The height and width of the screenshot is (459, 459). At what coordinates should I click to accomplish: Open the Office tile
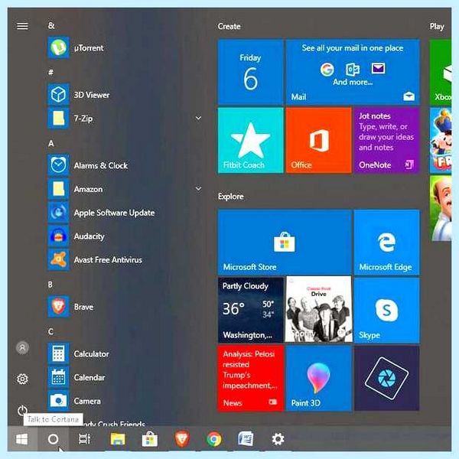[x=319, y=140]
